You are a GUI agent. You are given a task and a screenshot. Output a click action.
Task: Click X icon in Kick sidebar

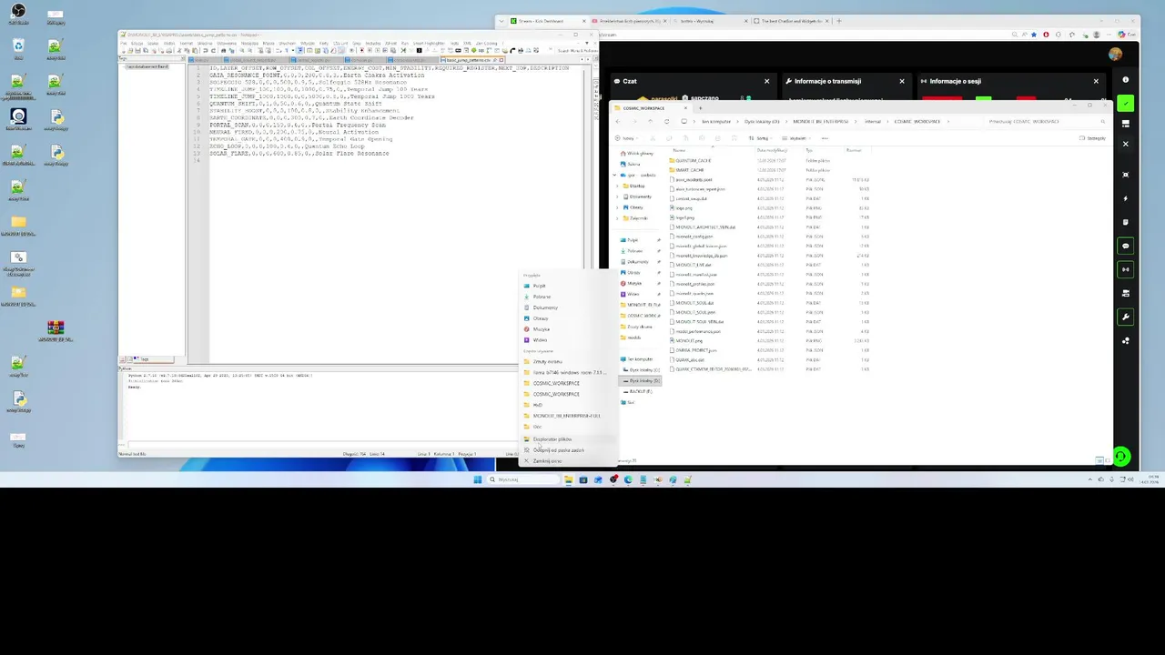[x=1126, y=144]
